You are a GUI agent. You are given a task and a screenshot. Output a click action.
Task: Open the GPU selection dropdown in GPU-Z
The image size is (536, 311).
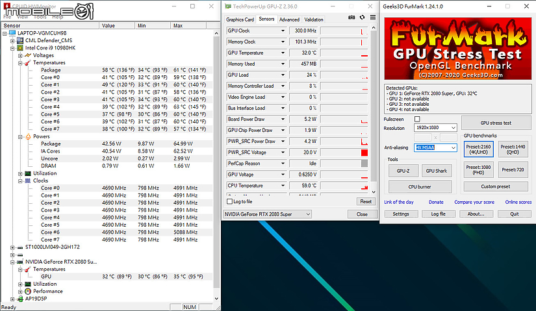[267, 214]
